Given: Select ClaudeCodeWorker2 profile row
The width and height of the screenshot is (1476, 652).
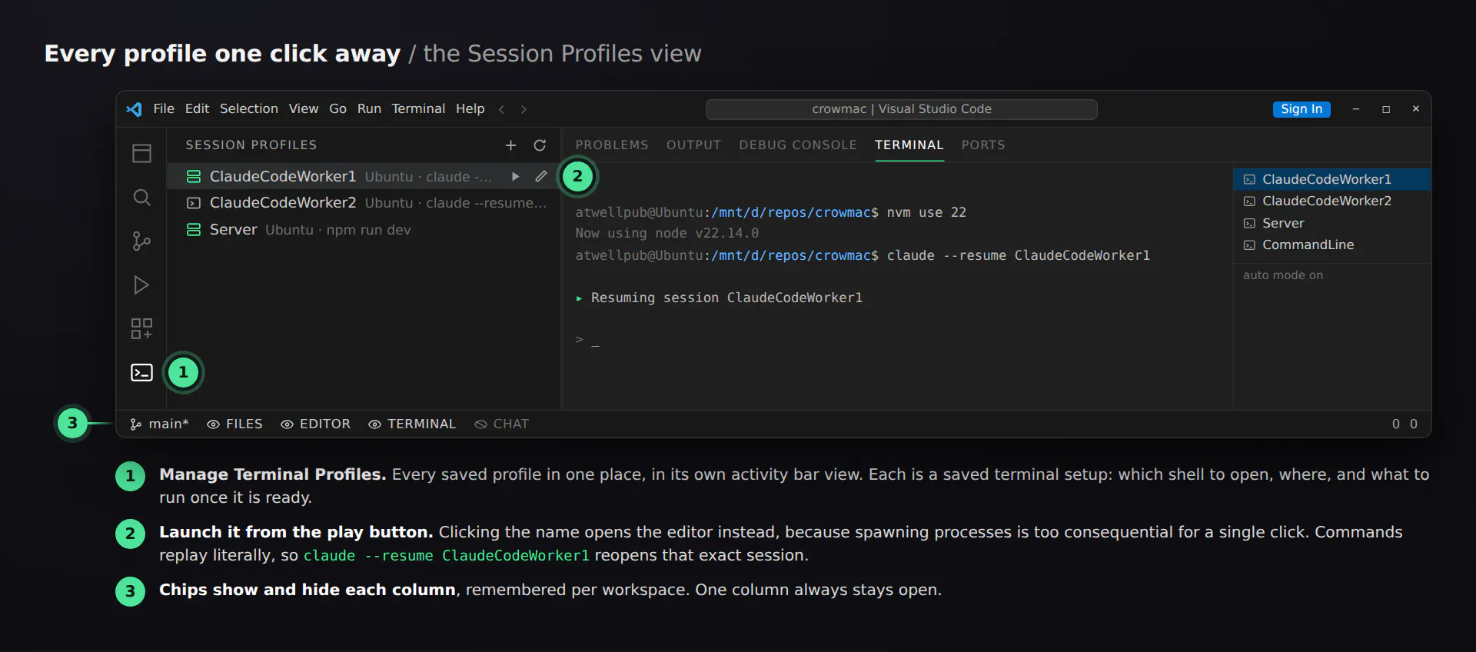Looking at the screenshot, I should (x=364, y=203).
